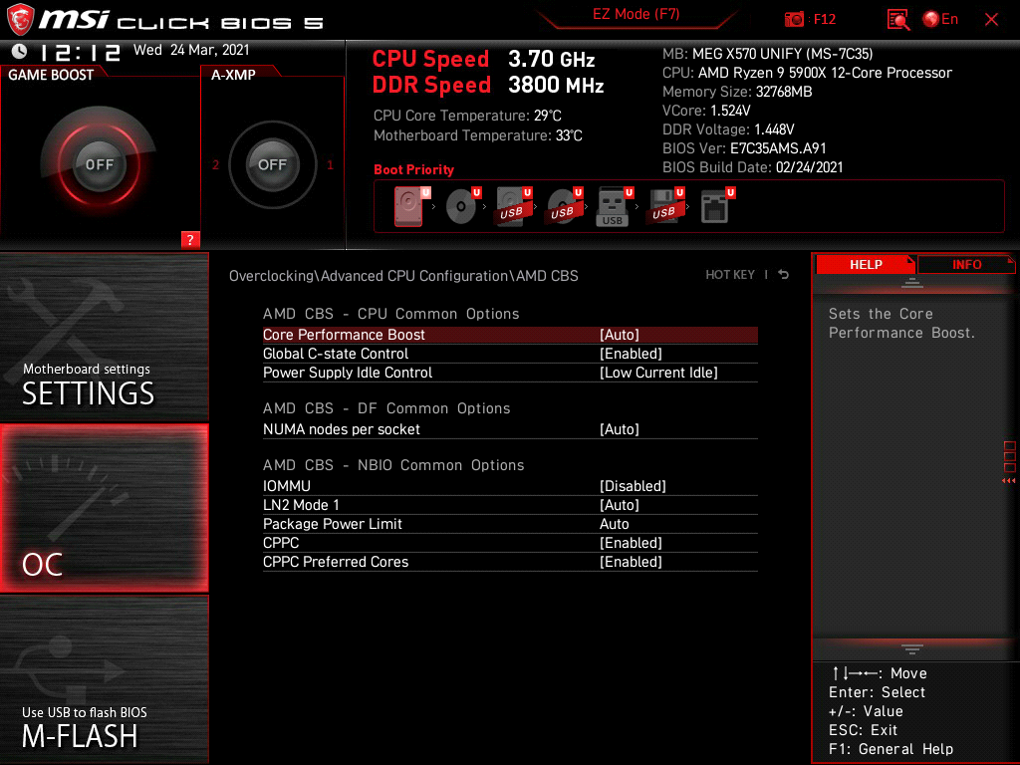Click the red triple-arrow side panel indicator
Screen dimensions: 1020x765
tap(1008, 481)
